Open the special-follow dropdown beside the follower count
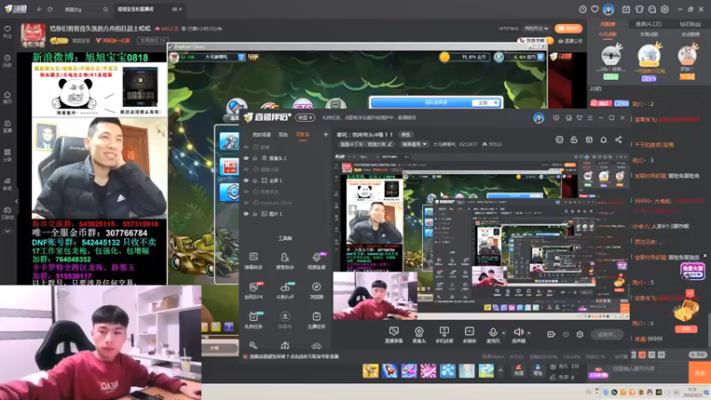Viewport: 711px width, 400px height. [537, 28]
